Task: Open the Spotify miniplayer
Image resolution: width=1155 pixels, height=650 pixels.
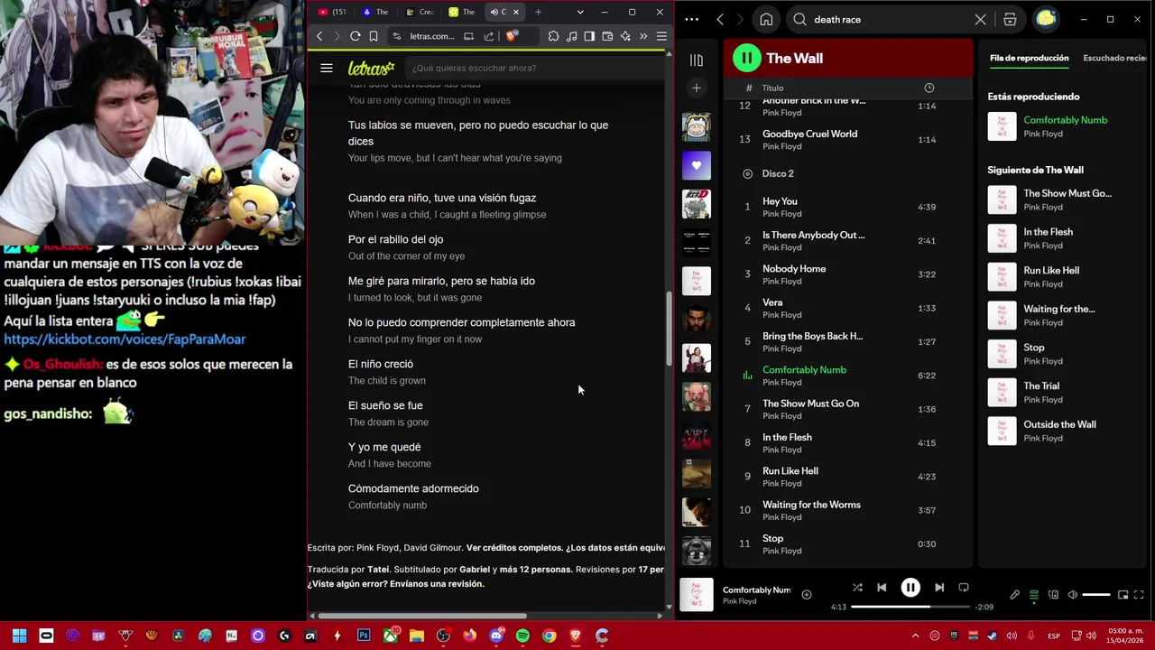Action: 1123,595
